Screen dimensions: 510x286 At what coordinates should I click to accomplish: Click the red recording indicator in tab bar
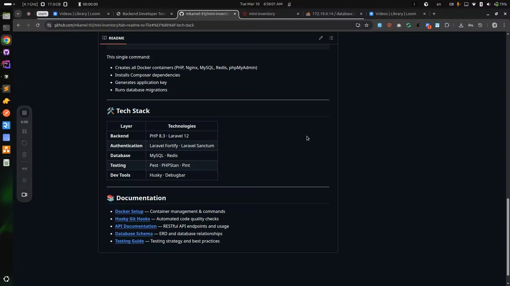[x=29, y=14]
